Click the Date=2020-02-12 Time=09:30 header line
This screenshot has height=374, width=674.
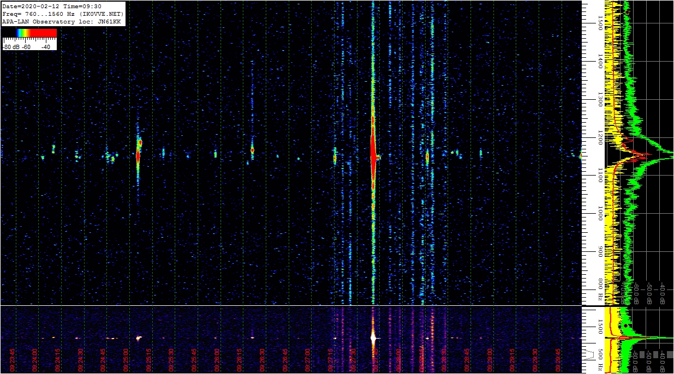(52, 7)
